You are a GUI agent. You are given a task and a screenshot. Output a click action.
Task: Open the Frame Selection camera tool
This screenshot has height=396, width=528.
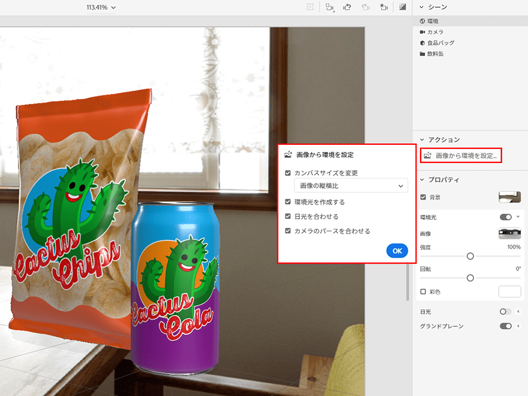(330, 7)
